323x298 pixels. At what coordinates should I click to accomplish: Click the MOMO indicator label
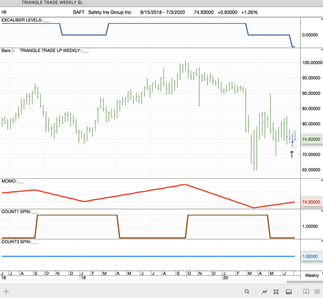click(9, 181)
